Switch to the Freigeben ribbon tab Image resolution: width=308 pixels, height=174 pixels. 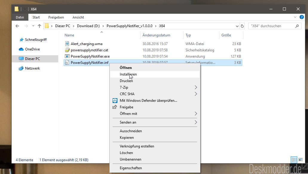pyautogui.click(x=56, y=17)
